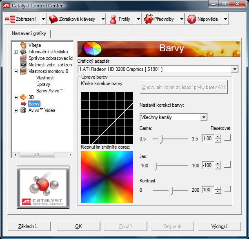The height and width of the screenshot is (239, 249).
Task: Click the rainbow preview image to change it
Action: [107, 177]
